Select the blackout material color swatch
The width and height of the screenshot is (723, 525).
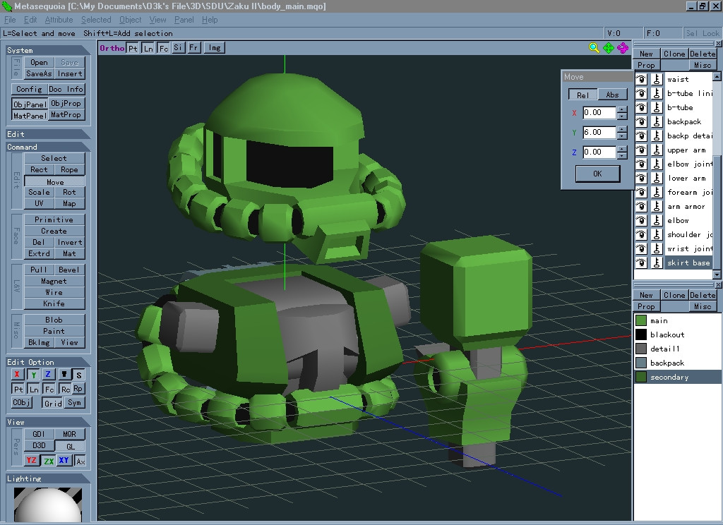coord(641,334)
